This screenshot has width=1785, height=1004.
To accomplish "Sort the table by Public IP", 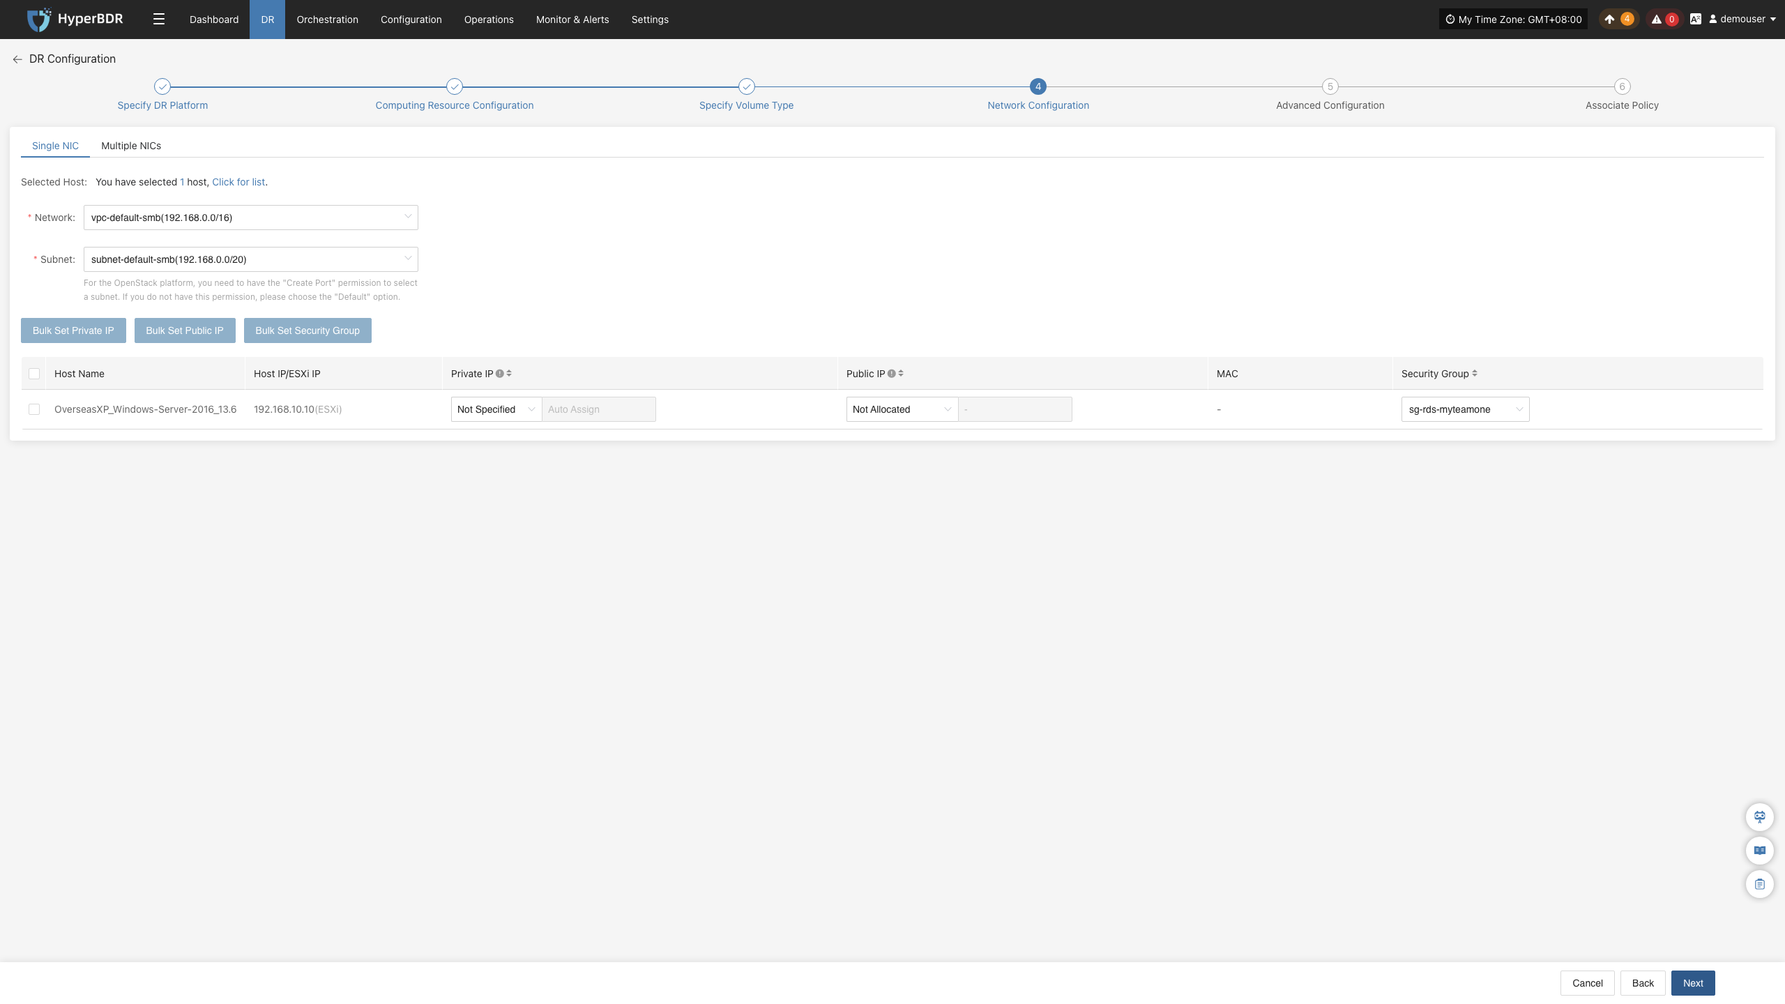I will (x=901, y=374).
